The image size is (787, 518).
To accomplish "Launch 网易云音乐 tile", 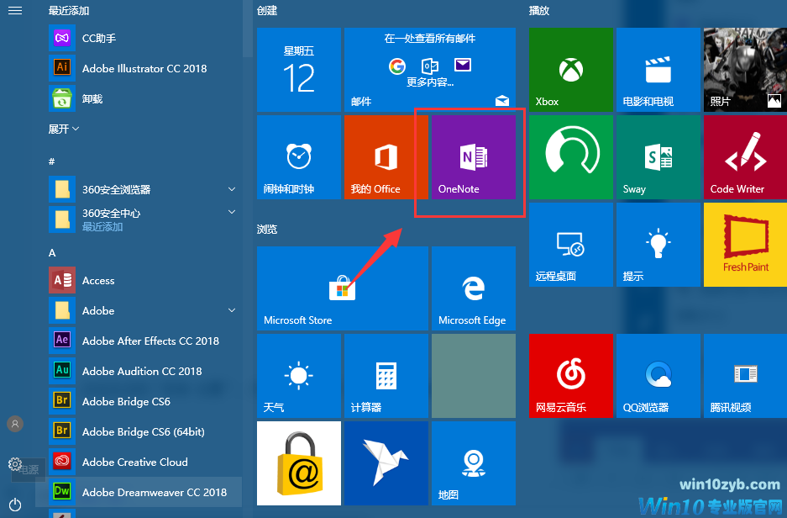I will [x=570, y=375].
